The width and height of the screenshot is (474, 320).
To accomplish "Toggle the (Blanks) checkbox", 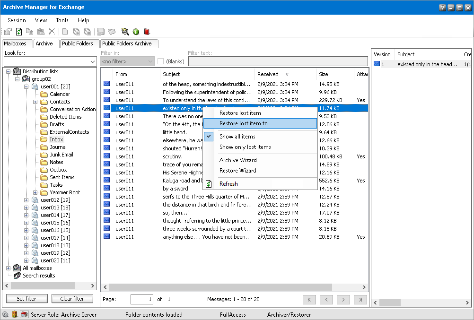I will (x=161, y=61).
